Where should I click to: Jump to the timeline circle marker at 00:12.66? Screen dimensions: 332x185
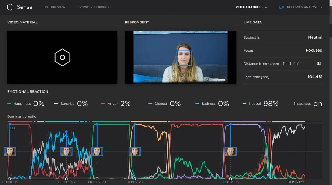point(231,179)
